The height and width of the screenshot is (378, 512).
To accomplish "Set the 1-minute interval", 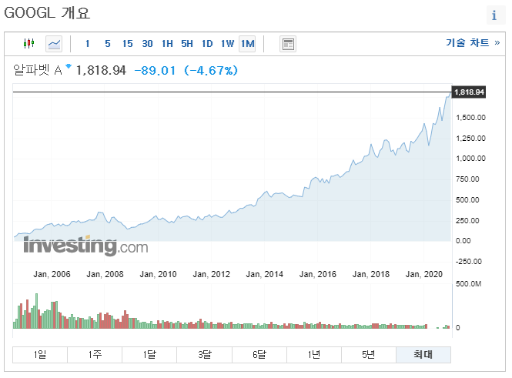I will tap(88, 44).
